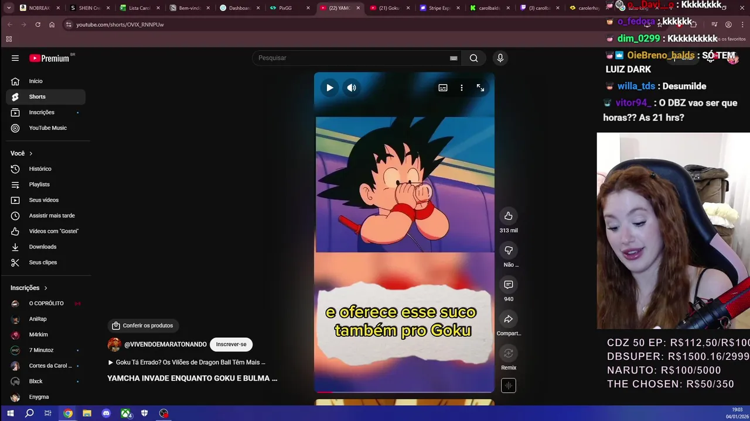Open OBS Studio from taskbar
Image resolution: width=750 pixels, height=421 pixels.
[163, 413]
